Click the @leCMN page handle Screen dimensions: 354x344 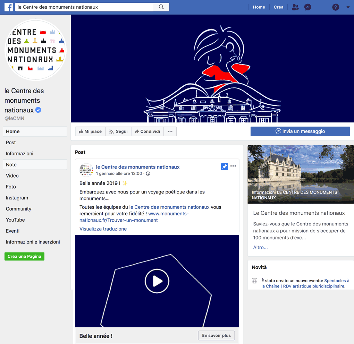coord(15,119)
